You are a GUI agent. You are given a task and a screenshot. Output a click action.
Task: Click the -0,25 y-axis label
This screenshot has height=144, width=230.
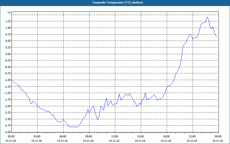(x=8, y=60)
